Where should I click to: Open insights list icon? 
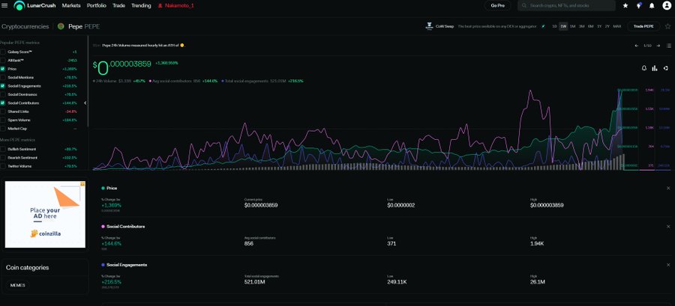tap(668, 46)
